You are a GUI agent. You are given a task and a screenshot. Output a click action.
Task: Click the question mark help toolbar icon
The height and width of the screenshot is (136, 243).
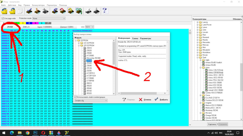pyautogui.click(x=105, y=11)
